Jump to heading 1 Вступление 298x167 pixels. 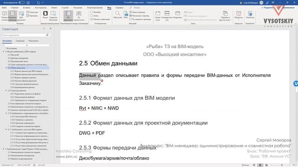(x=11, y=48)
